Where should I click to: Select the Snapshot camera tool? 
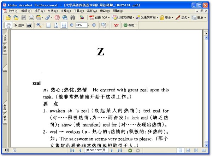tap(29, 25)
